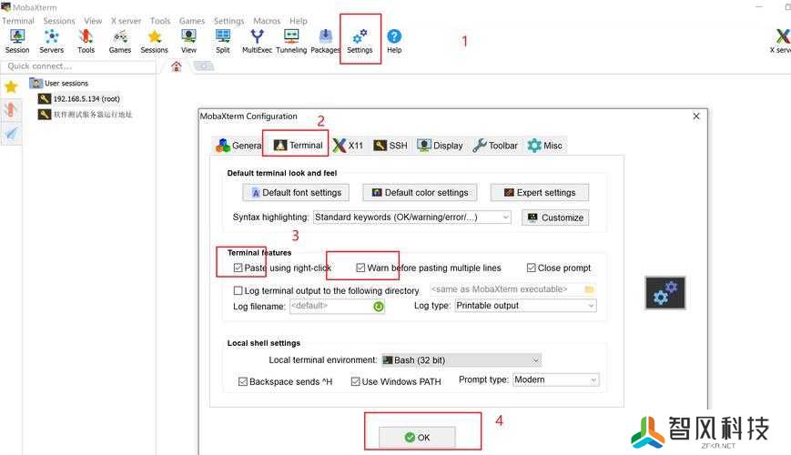Click the X server icon at top right
This screenshot has height=455, width=791.
(x=781, y=41)
